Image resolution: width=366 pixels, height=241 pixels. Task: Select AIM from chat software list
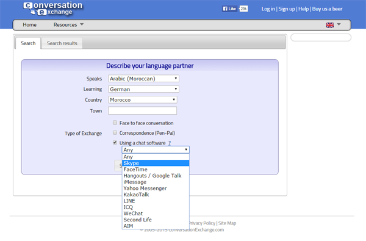pyautogui.click(x=156, y=226)
